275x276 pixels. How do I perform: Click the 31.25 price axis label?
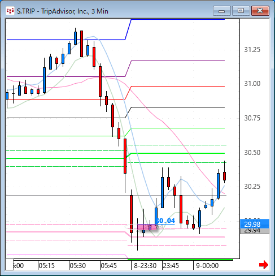[252, 50]
